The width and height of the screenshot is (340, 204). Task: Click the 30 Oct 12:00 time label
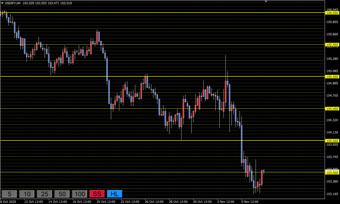click(202, 201)
